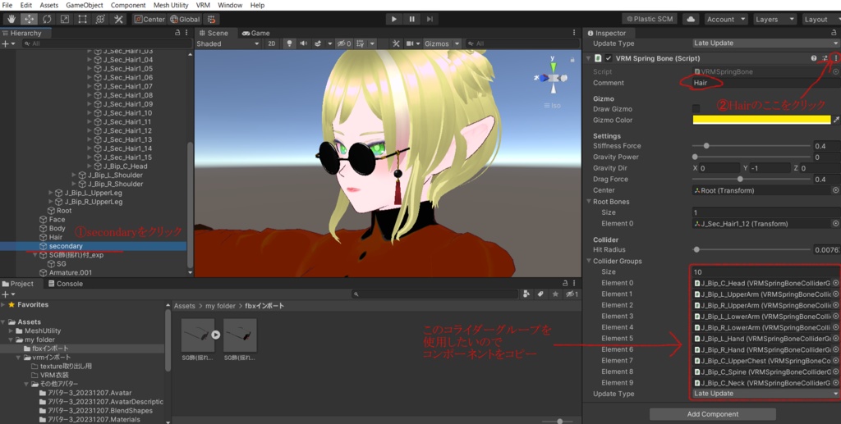Open the Gizmos dropdown

pyautogui.click(x=442, y=43)
